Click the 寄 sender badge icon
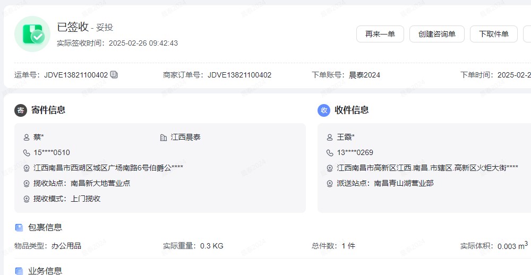 click(21, 110)
